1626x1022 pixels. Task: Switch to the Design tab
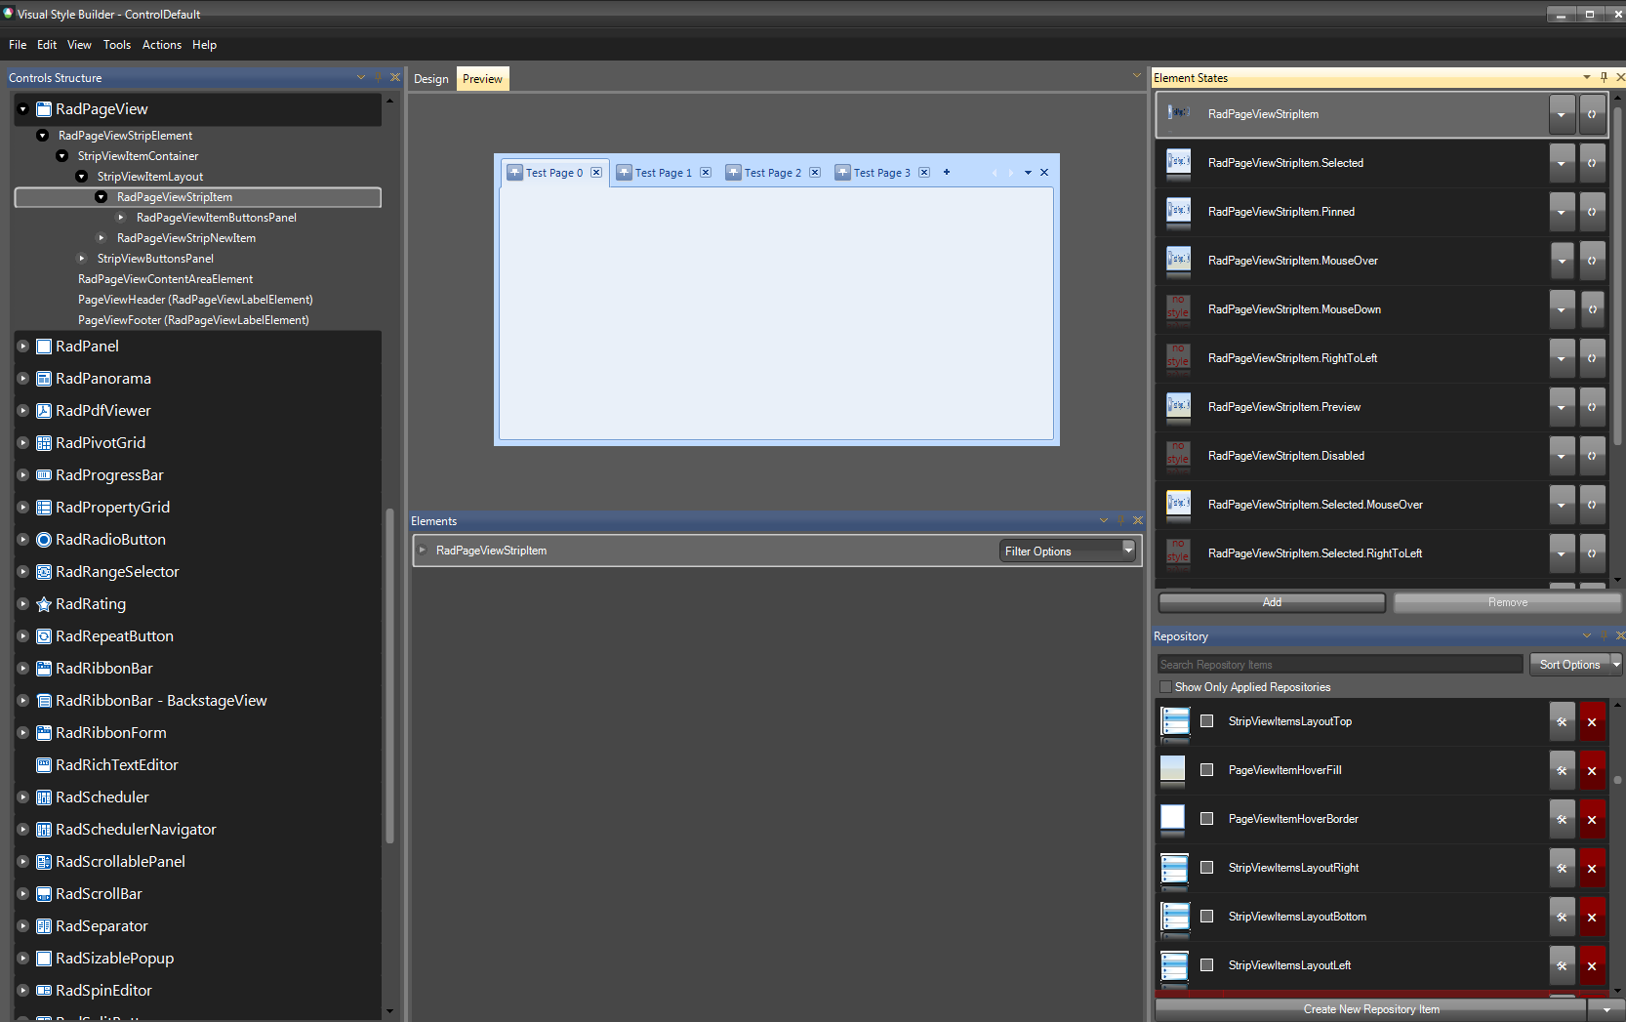[431, 79]
